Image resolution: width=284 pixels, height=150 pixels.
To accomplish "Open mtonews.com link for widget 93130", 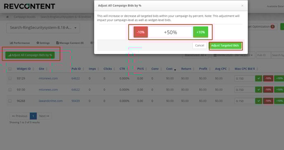I will coord(48,90).
